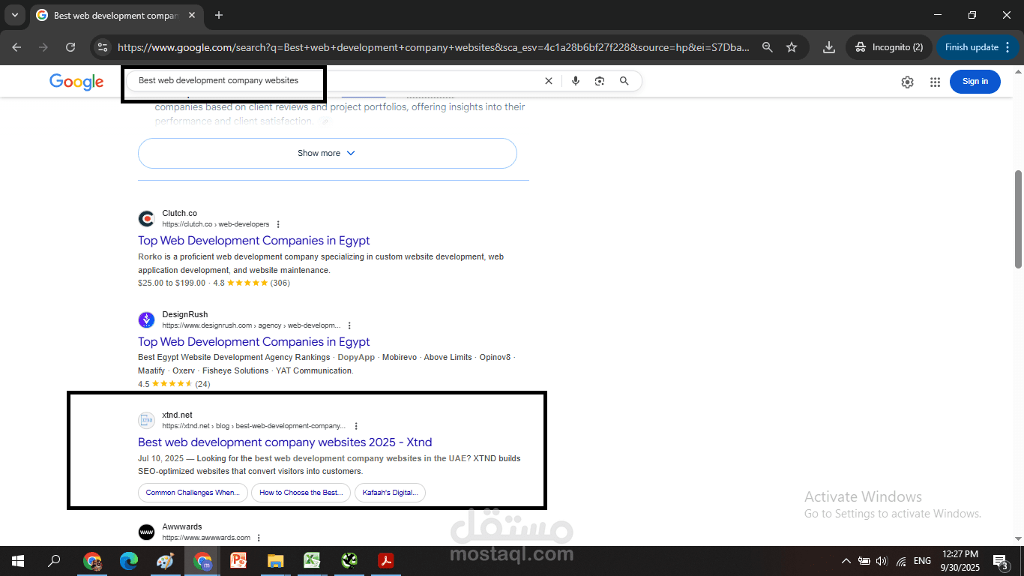The height and width of the screenshot is (576, 1024).
Task: Click the page vertical scrollbar thumb
Action: 1018,219
